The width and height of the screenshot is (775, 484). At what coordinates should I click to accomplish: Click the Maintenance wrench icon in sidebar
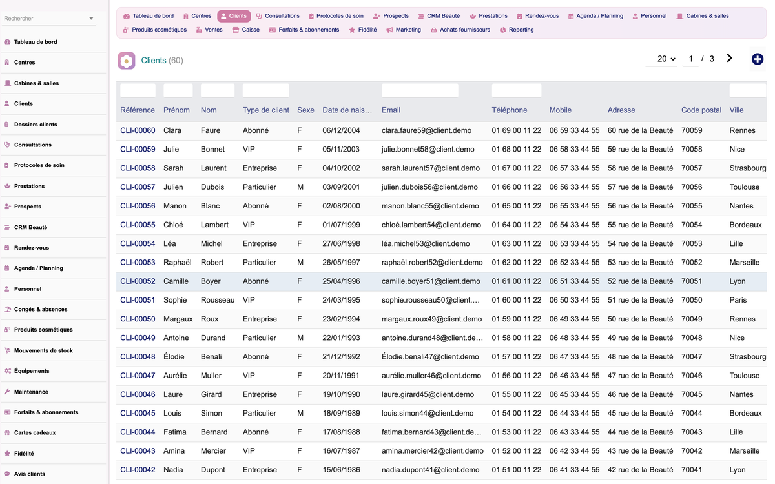[7, 392]
